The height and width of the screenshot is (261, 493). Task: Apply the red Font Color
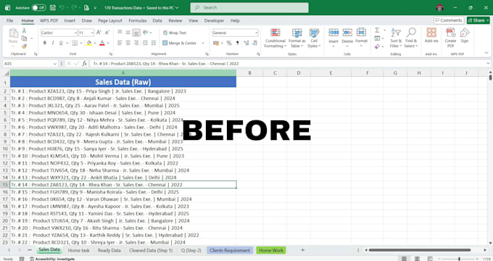coord(102,43)
